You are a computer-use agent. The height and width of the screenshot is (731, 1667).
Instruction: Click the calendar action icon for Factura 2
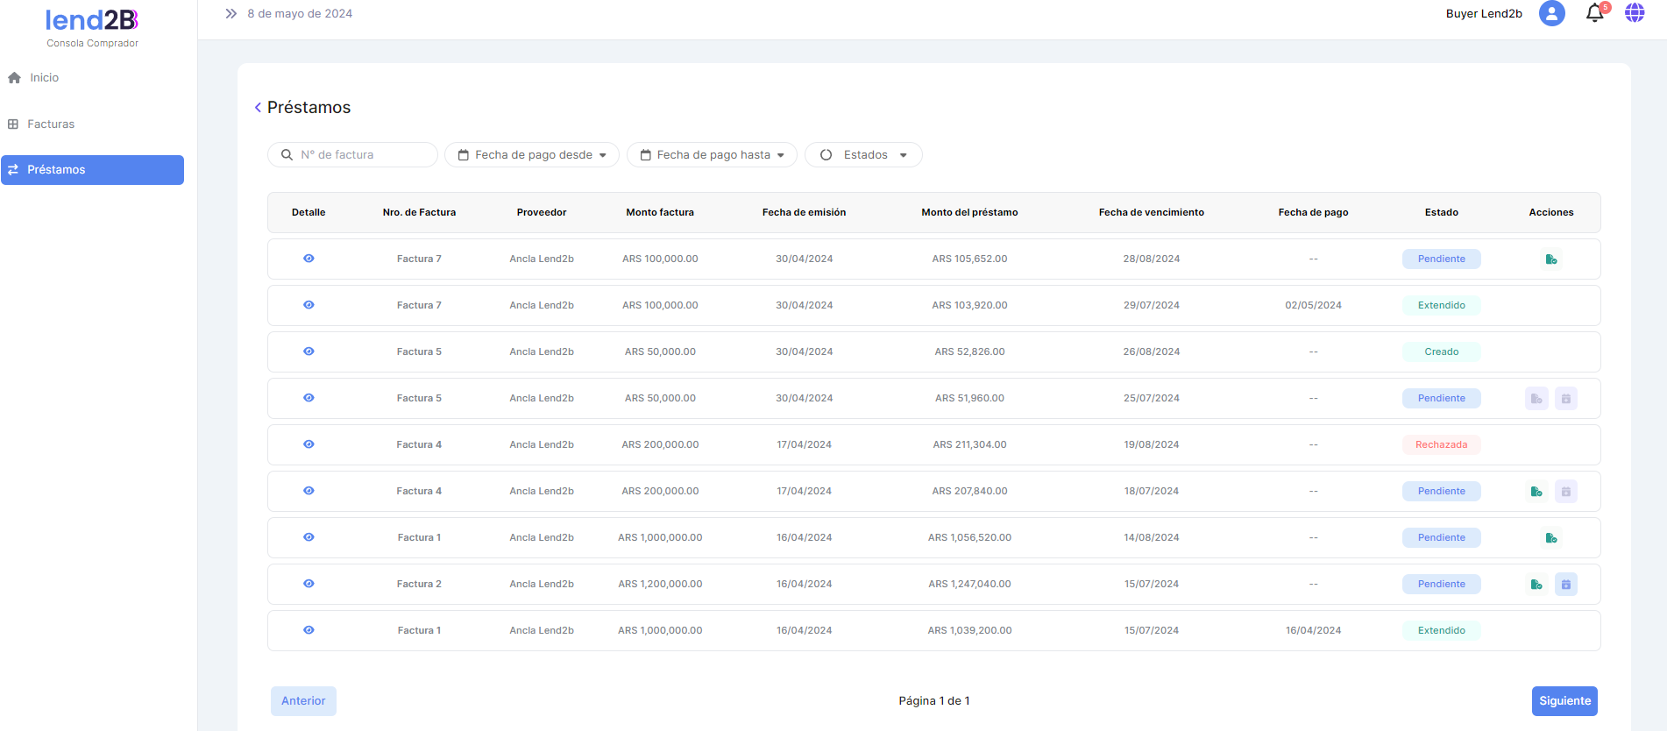[x=1565, y=585]
